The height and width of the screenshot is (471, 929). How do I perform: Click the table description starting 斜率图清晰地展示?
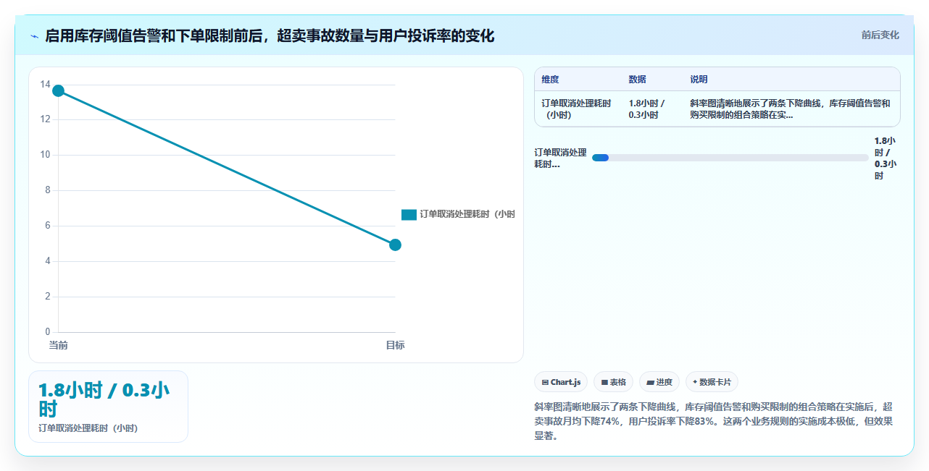(x=791, y=109)
